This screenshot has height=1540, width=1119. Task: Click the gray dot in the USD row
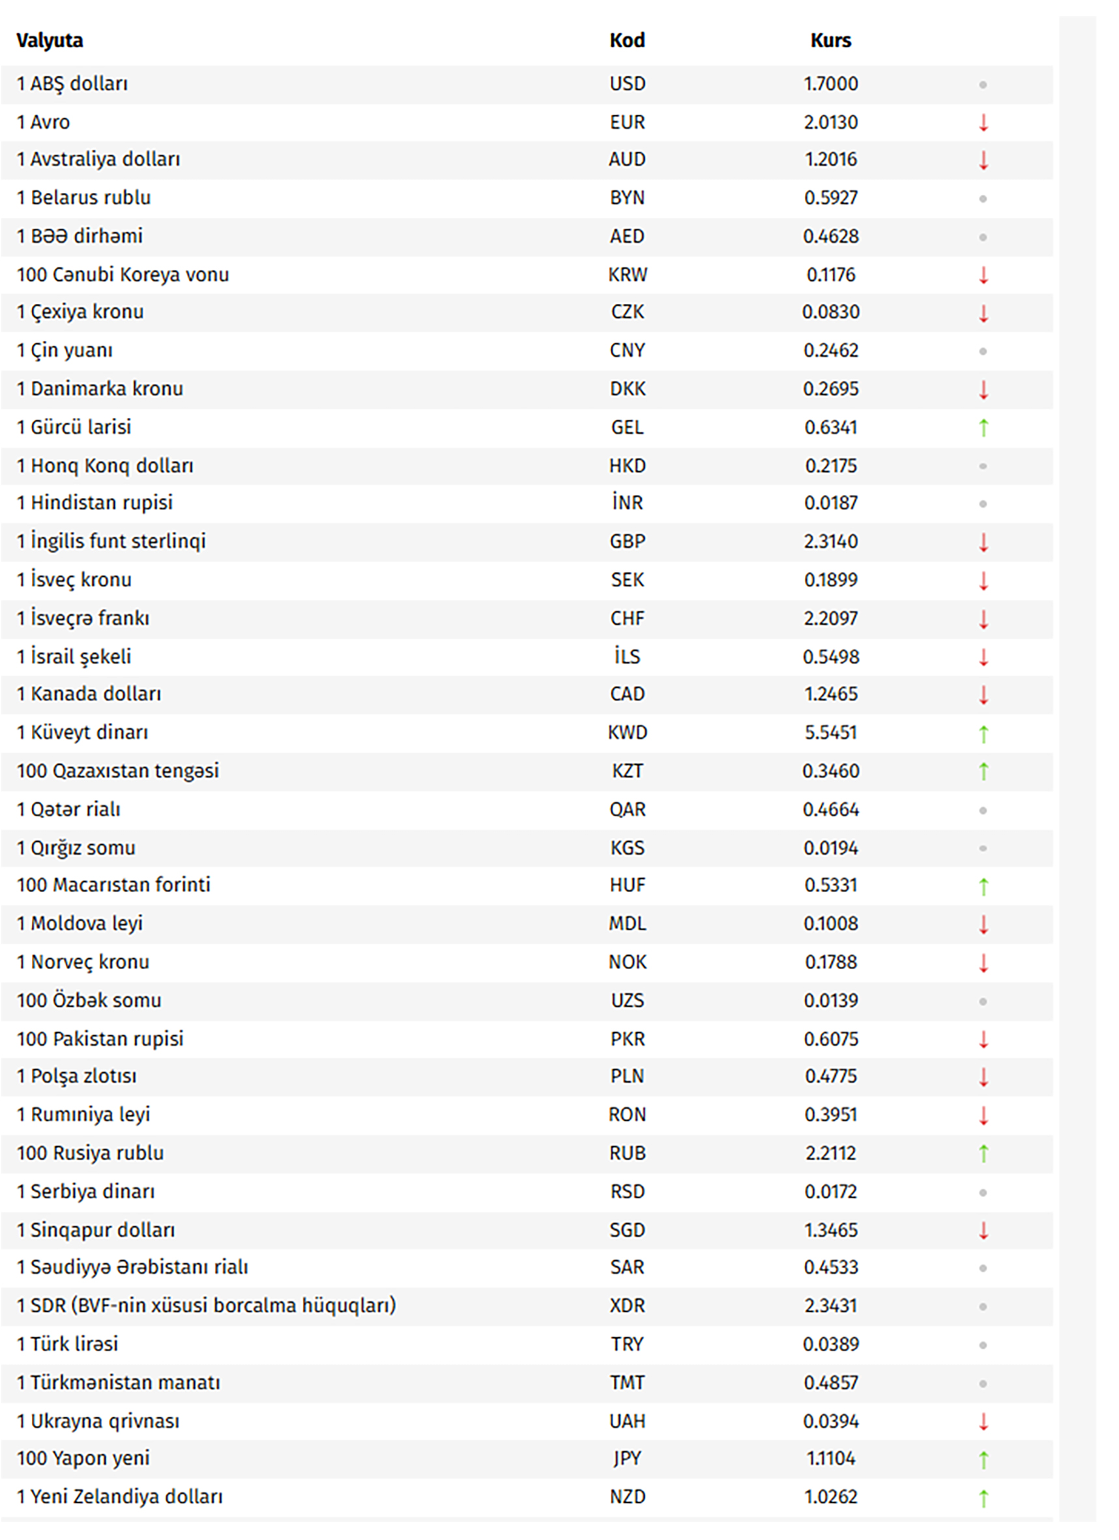coord(983,85)
